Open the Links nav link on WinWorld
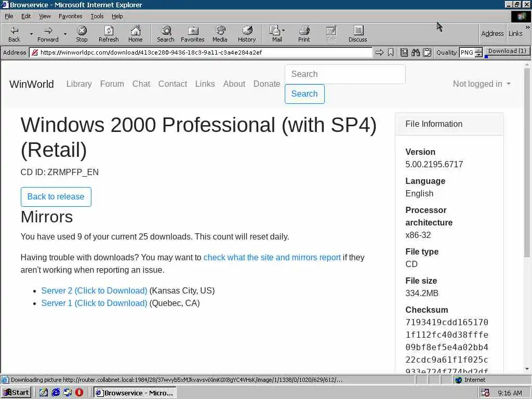Screen dimensions: 532x399 [x=205, y=84]
